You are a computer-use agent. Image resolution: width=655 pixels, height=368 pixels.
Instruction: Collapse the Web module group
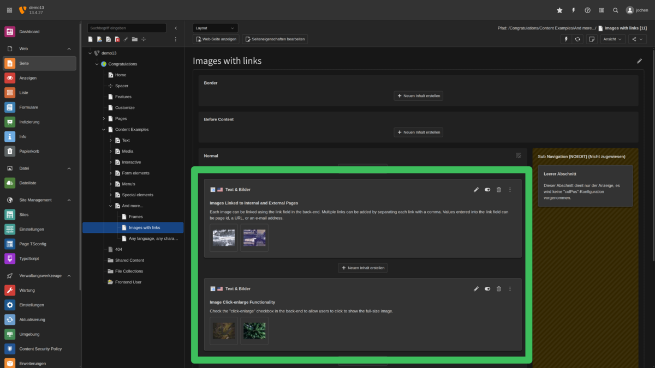coord(69,49)
